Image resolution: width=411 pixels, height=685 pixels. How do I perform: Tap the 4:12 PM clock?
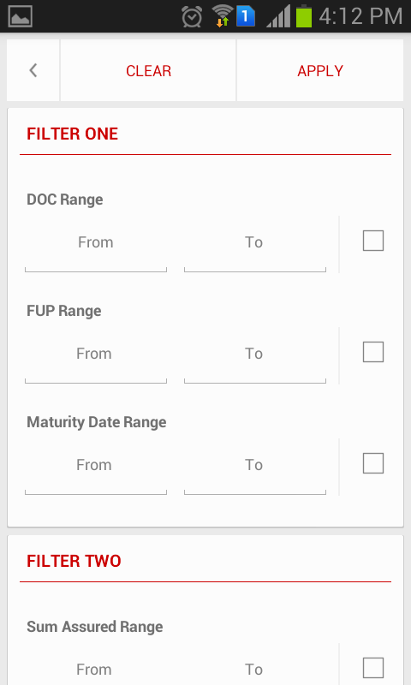click(x=360, y=16)
